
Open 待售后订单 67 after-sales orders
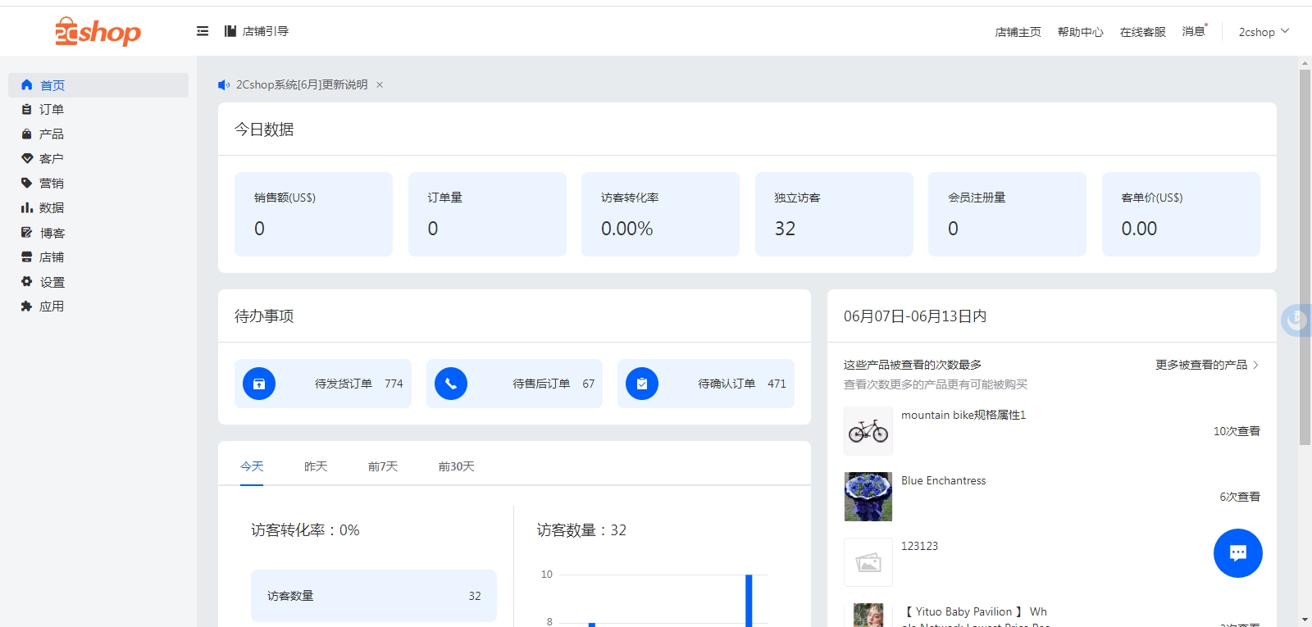click(x=514, y=384)
